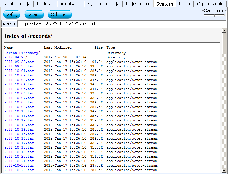This screenshot has width=228, height=174.
Task: Focus the Adres URL input field
Action: click(x=122, y=24)
